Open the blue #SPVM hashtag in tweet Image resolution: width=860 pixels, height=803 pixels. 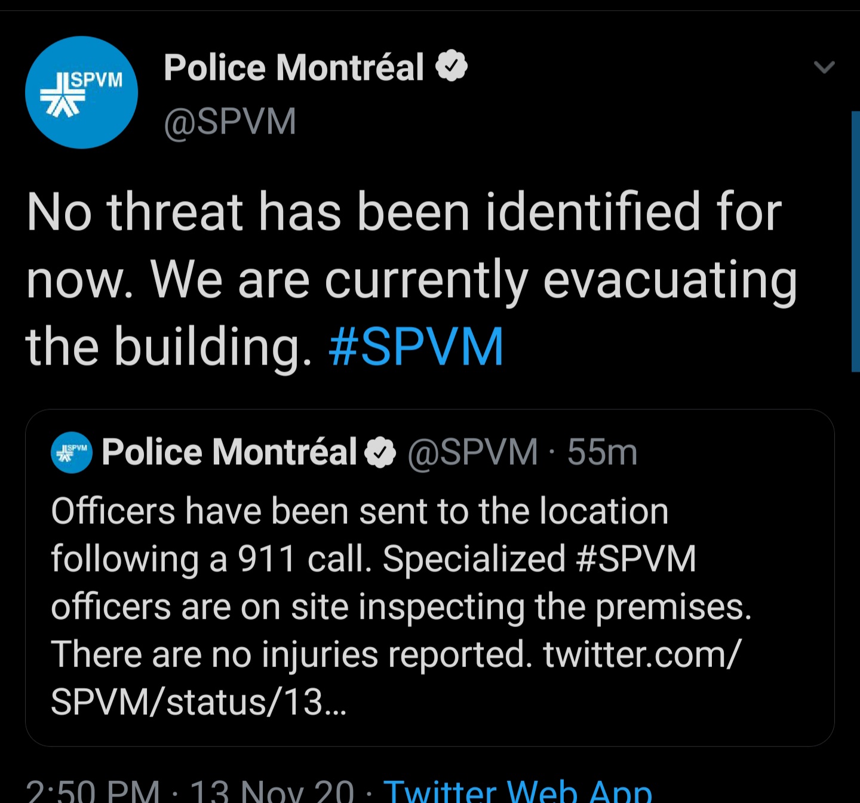point(416,347)
